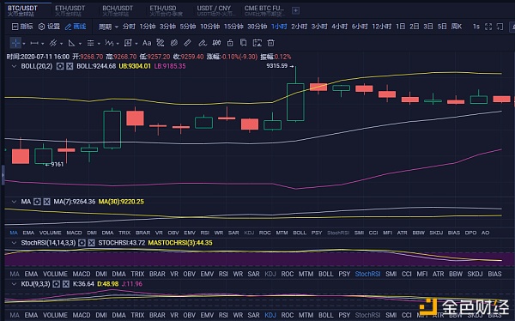
Task: Open the 设置 settings gear
Action: click(49, 27)
